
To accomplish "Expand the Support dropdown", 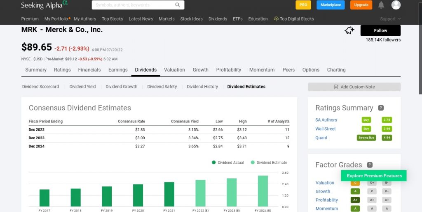I will tap(390, 19).
